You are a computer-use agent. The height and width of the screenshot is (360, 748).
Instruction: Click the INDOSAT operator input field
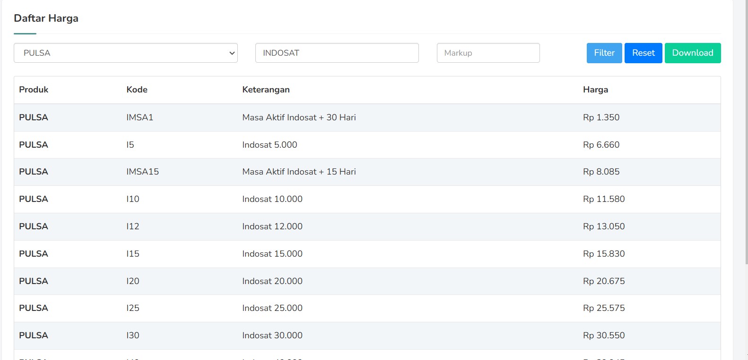pos(337,53)
